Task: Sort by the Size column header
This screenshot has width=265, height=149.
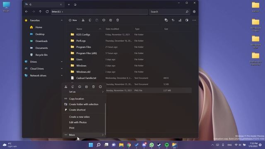Action: click(166, 29)
